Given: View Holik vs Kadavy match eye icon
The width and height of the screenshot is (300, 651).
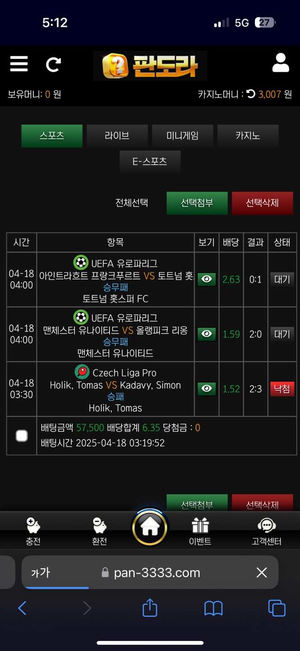Looking at the screenshot, I should tap(207, 389).
